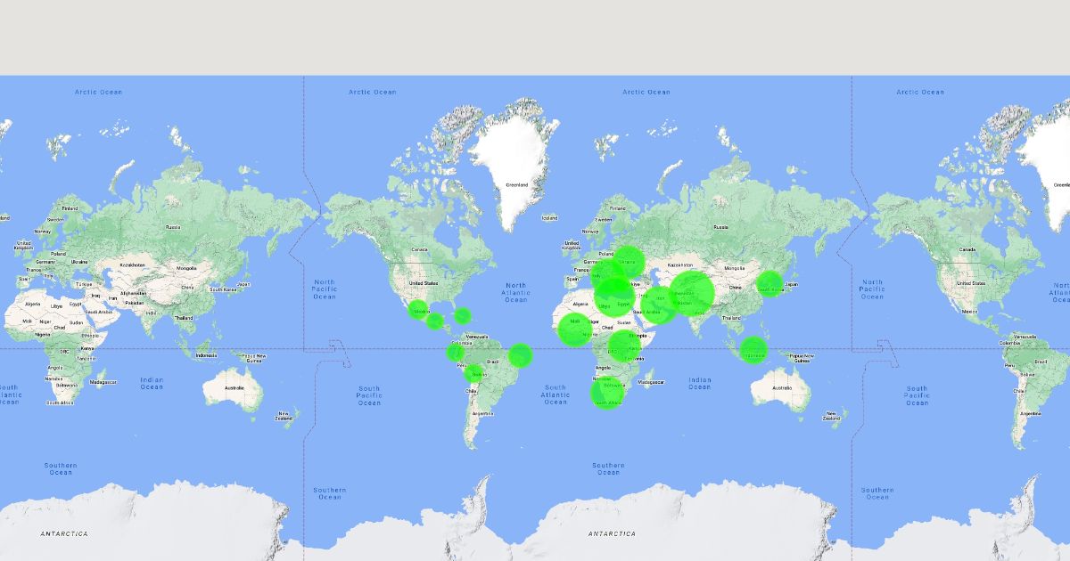Click the North Atlantic Ocean label
This screenshot has height=561, width=1070.
coord(515,292)
